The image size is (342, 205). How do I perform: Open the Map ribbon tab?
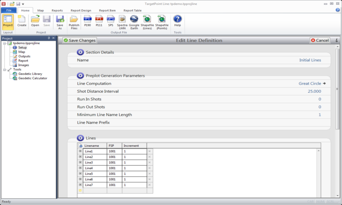[40, 11]
